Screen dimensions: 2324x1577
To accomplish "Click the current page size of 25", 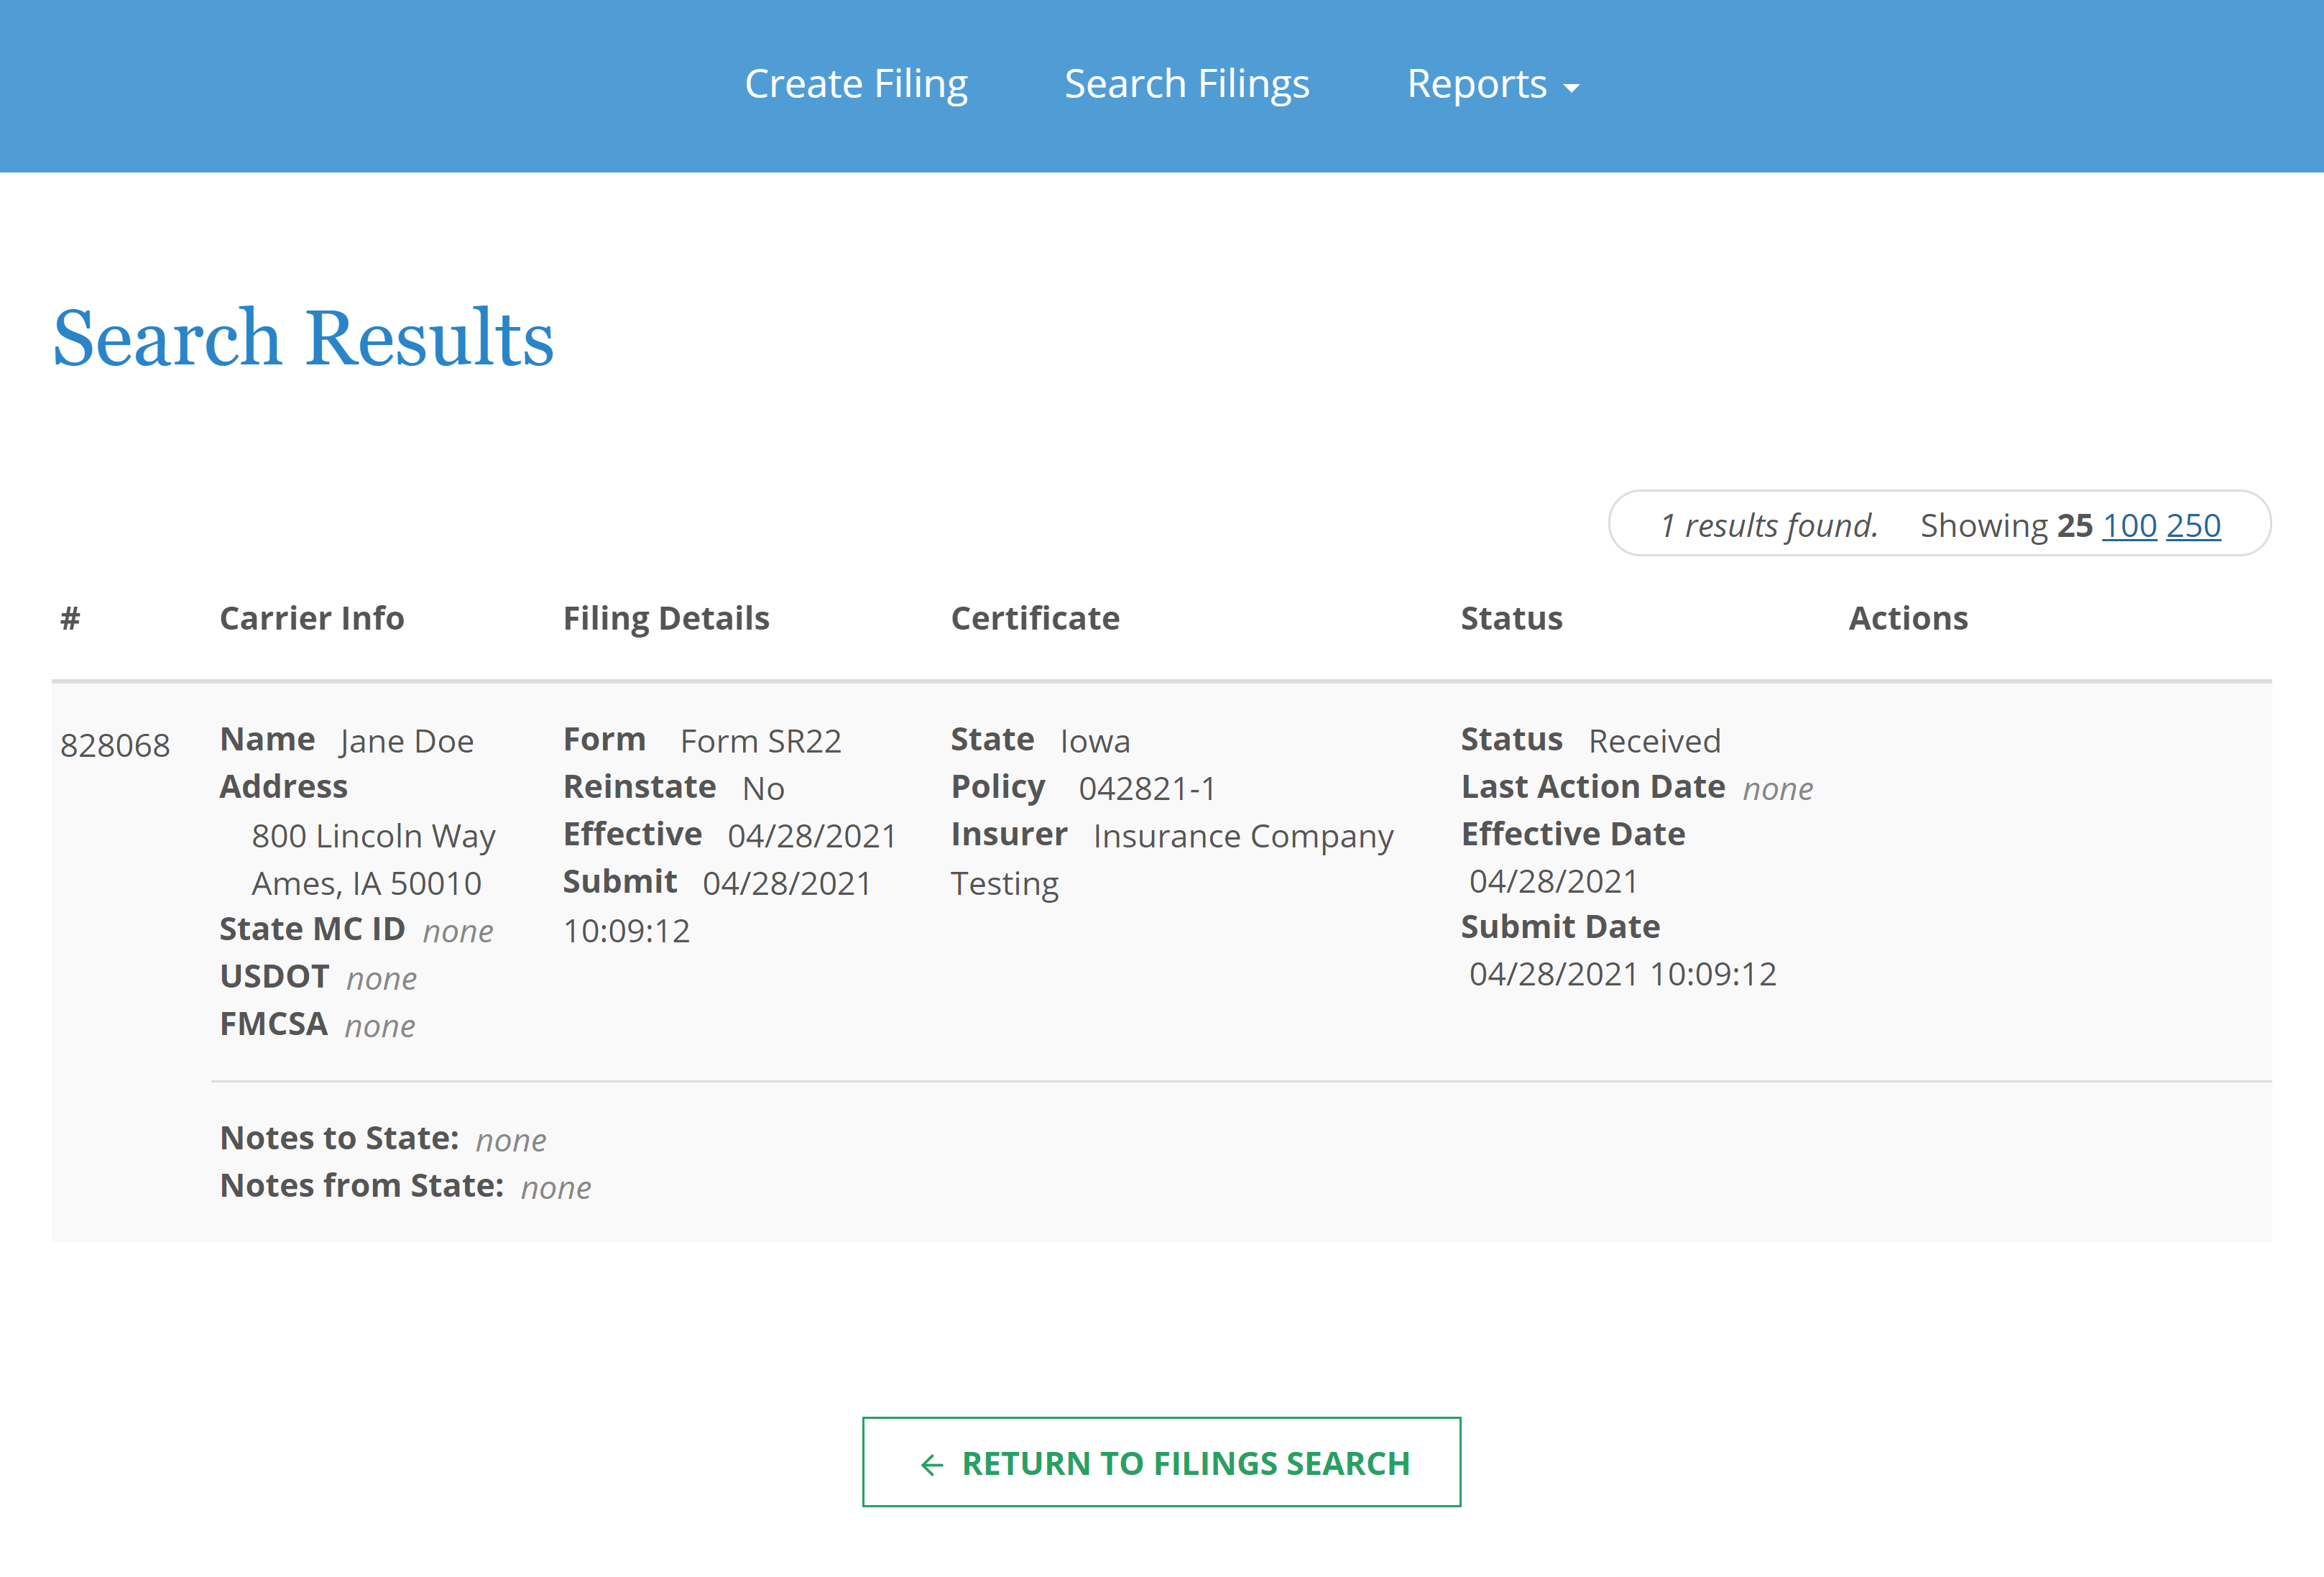I will tap(2074, 524).
